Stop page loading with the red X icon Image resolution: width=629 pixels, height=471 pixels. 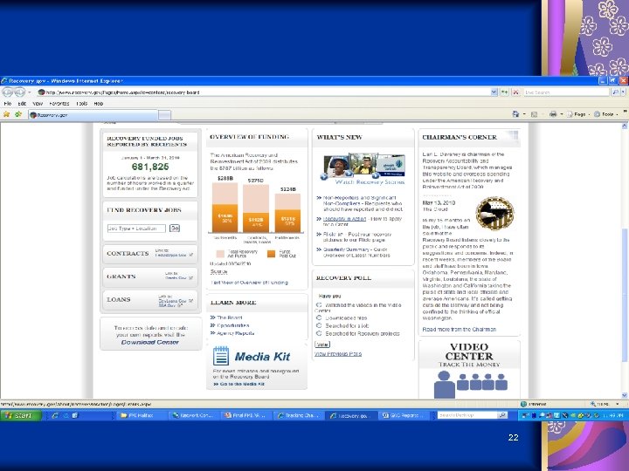click(x=516, y=92)
